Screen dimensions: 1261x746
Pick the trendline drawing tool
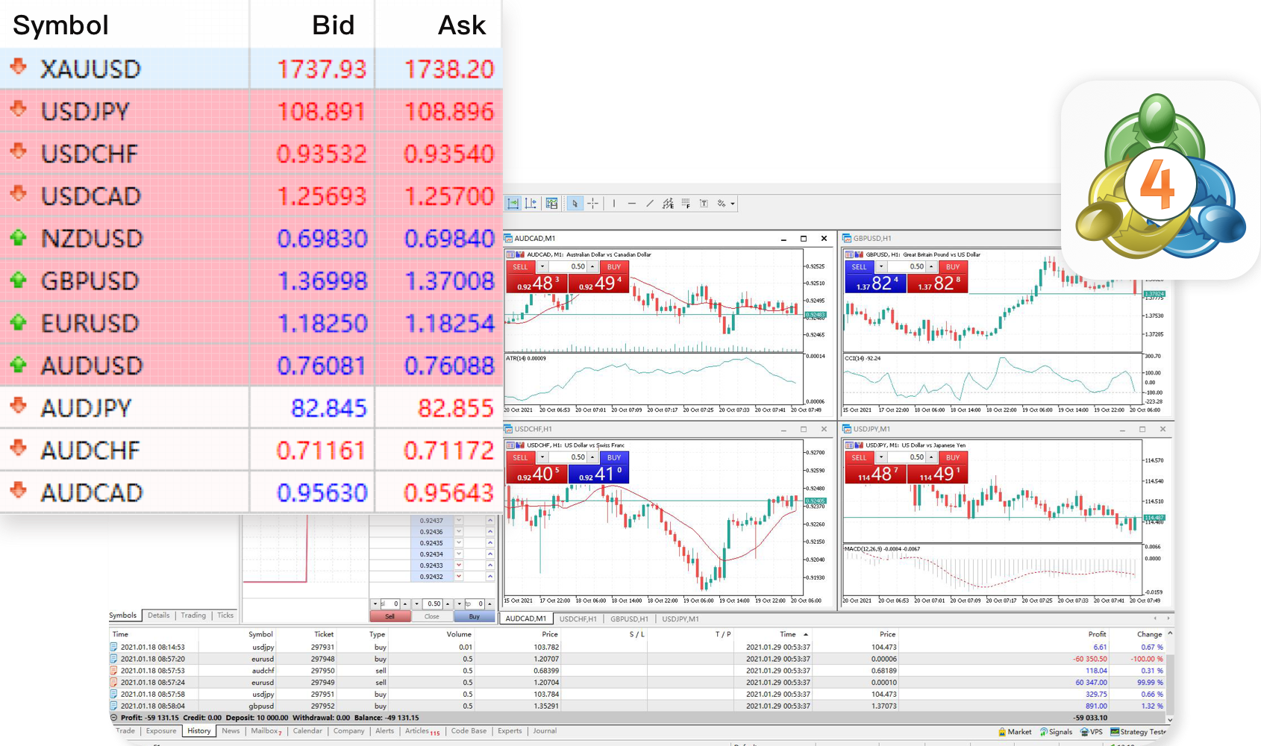point(650,204)
